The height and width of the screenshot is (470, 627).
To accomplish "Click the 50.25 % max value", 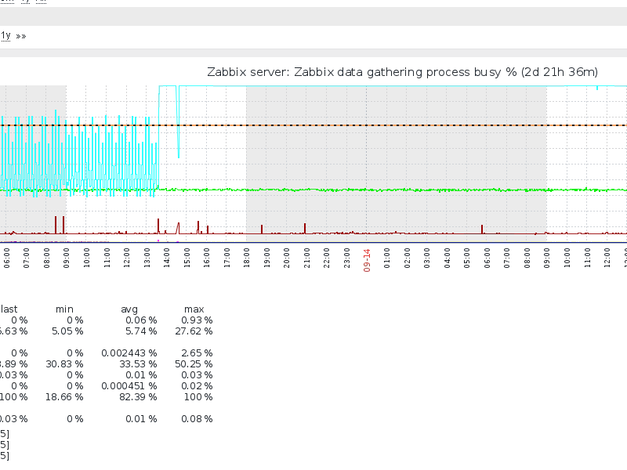I will [194, 364].
